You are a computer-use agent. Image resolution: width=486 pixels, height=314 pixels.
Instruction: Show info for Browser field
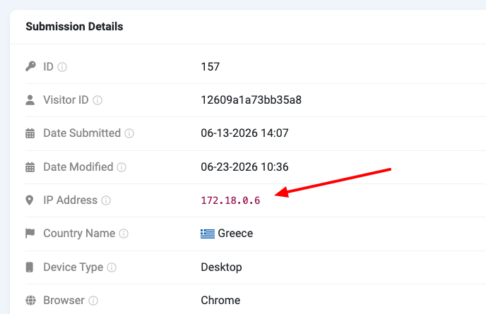pos(93,301)
